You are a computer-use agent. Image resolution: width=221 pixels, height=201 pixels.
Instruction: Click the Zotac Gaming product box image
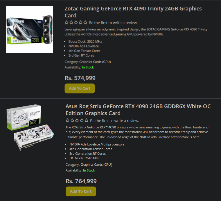[x=29, y=29]
